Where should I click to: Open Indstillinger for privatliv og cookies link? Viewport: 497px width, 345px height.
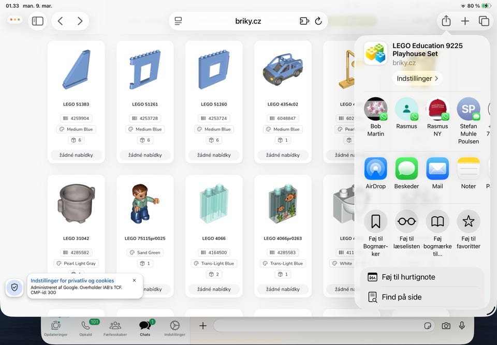coord(72,281)
